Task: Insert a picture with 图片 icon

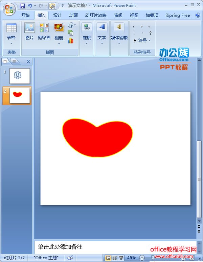Action: 30,28
